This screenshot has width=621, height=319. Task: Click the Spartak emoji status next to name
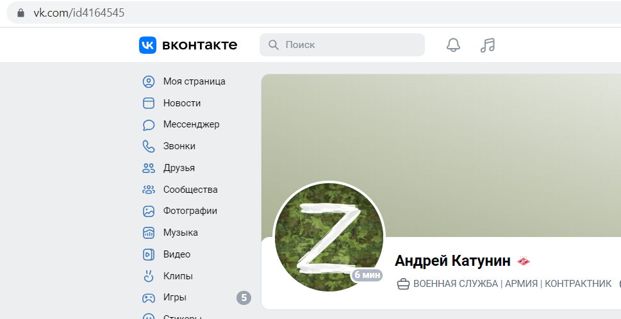[x=524, y=261]
